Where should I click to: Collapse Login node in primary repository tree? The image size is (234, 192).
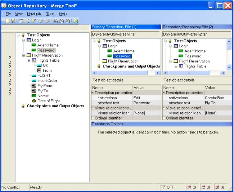tap(99, 46)
